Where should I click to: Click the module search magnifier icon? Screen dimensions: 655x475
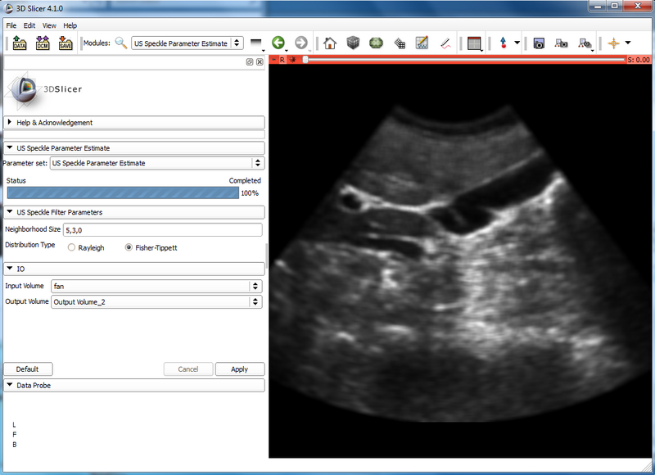pos(121,43)
